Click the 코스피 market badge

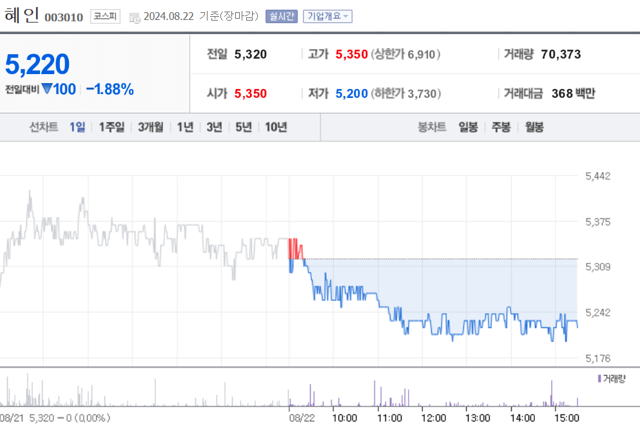pos(105,16)
